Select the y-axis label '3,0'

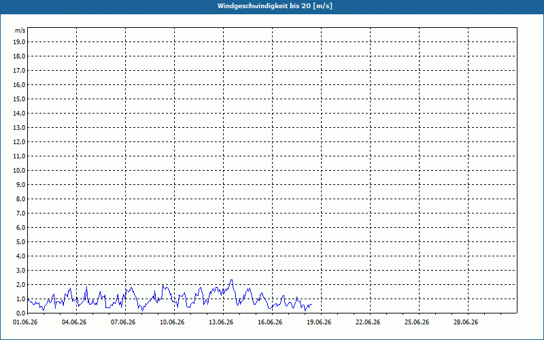(x=21, y=270)
